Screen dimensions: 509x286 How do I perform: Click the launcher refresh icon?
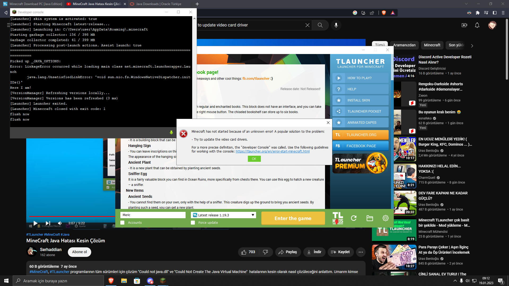pyautogui.click(x=354, y=218)
